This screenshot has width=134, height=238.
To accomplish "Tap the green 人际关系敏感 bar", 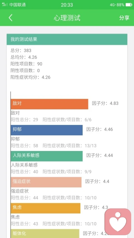I will [47, 156].
